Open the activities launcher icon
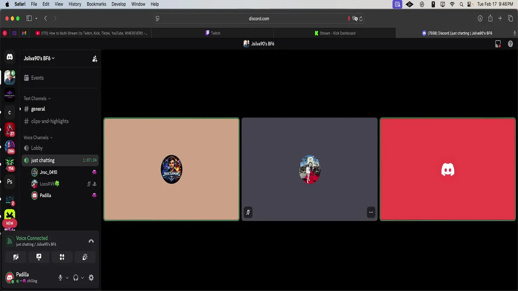Screen dimensions: 518x291 click(x=62, y=257)
